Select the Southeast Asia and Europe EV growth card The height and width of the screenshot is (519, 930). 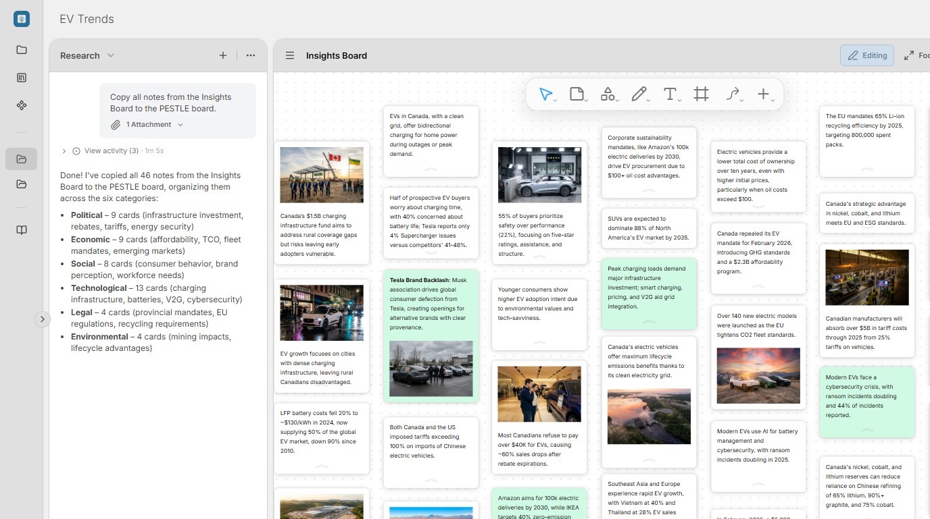[x=649, y=497]
